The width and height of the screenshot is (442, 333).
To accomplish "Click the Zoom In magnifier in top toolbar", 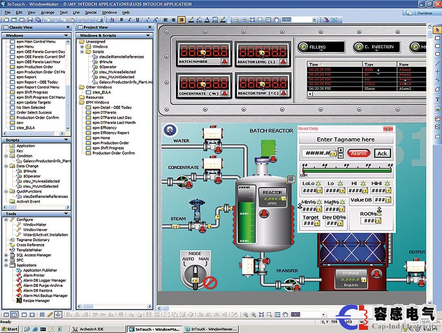I will click(244, 20).
